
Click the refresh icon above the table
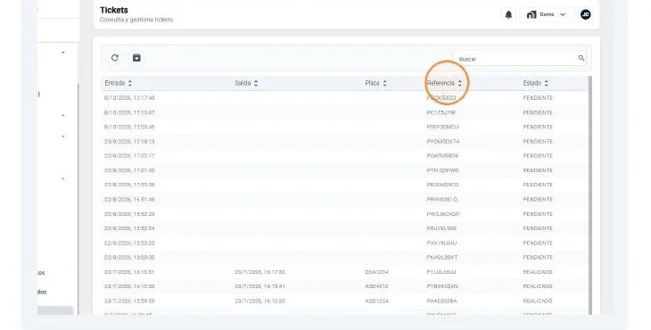click(115, 58)
